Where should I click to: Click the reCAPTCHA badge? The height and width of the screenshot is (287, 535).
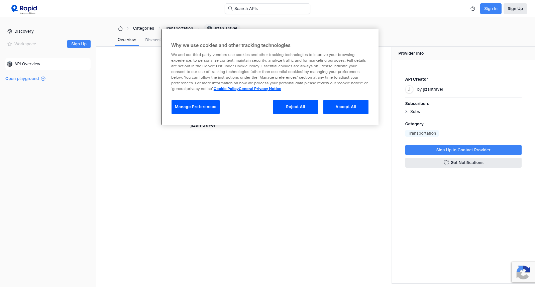pyautogui.click(x=523, y=272)
